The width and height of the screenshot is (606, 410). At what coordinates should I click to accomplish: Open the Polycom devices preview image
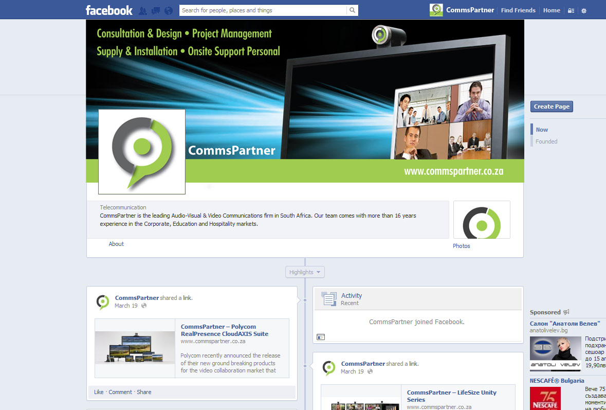click(135, 348)
